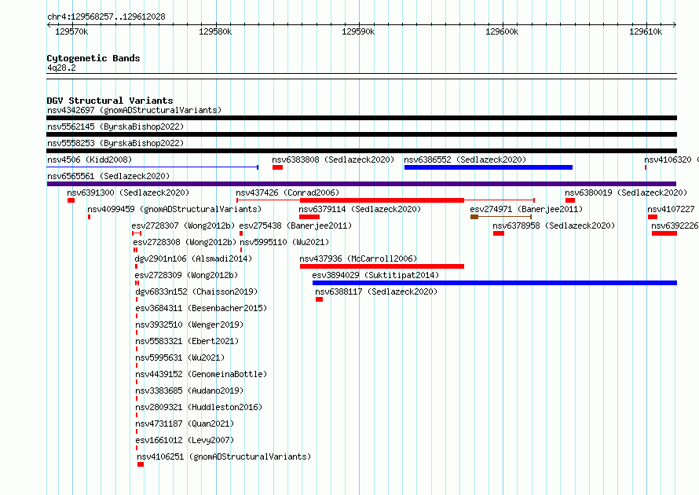Click the red nsv6383808 variant block
The image size is (699, 495).
pos(278,167)
